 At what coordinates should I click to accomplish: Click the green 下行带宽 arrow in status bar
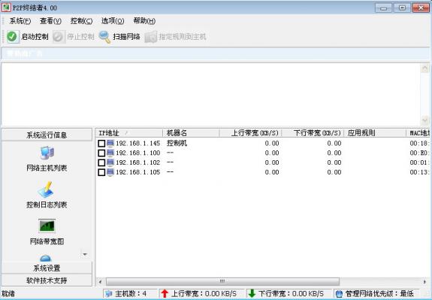coord(252,293)
